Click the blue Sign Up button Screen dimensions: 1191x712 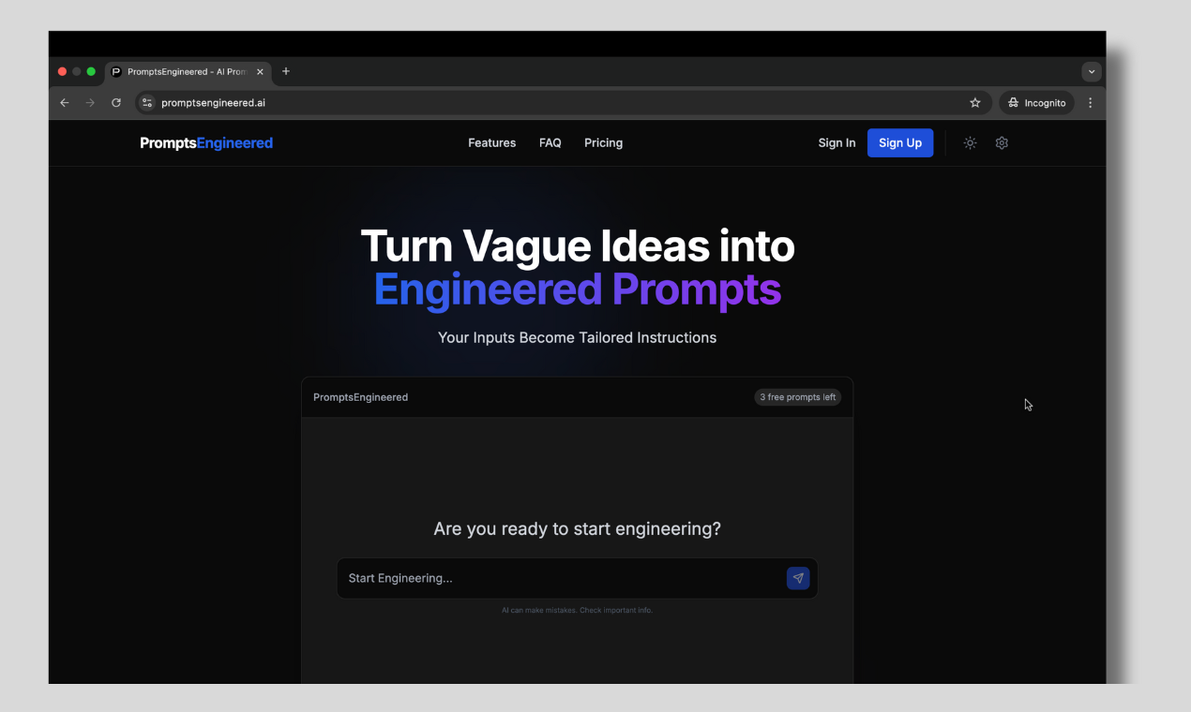900,142
